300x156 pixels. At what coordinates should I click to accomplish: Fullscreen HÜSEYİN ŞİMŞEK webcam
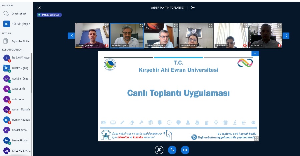(176, 25)
